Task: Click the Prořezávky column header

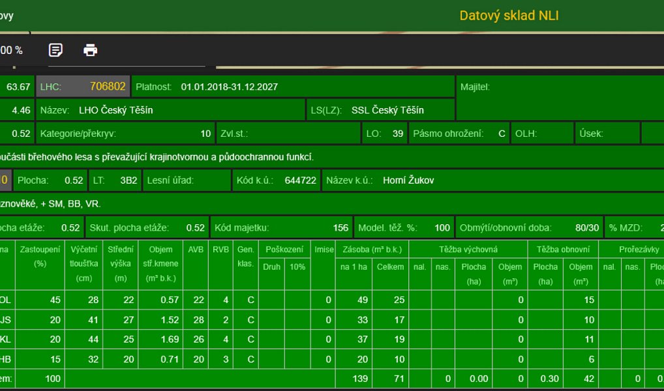Action: point(639,250)
